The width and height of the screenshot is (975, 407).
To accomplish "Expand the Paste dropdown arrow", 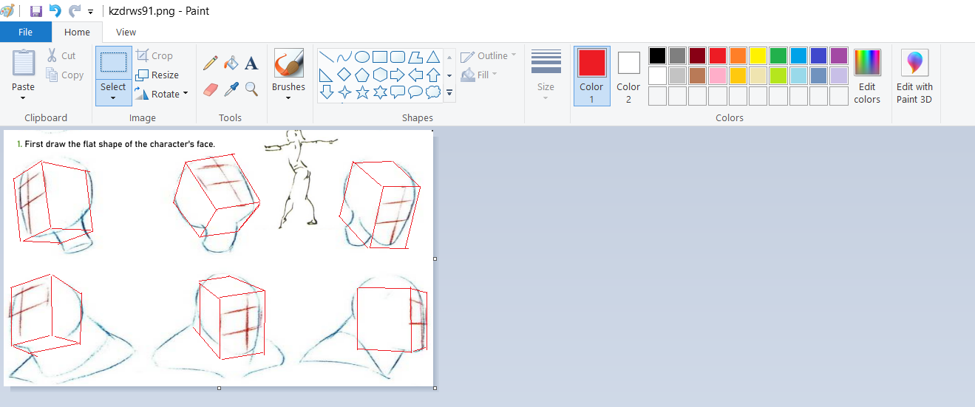I will click(24, 98).
